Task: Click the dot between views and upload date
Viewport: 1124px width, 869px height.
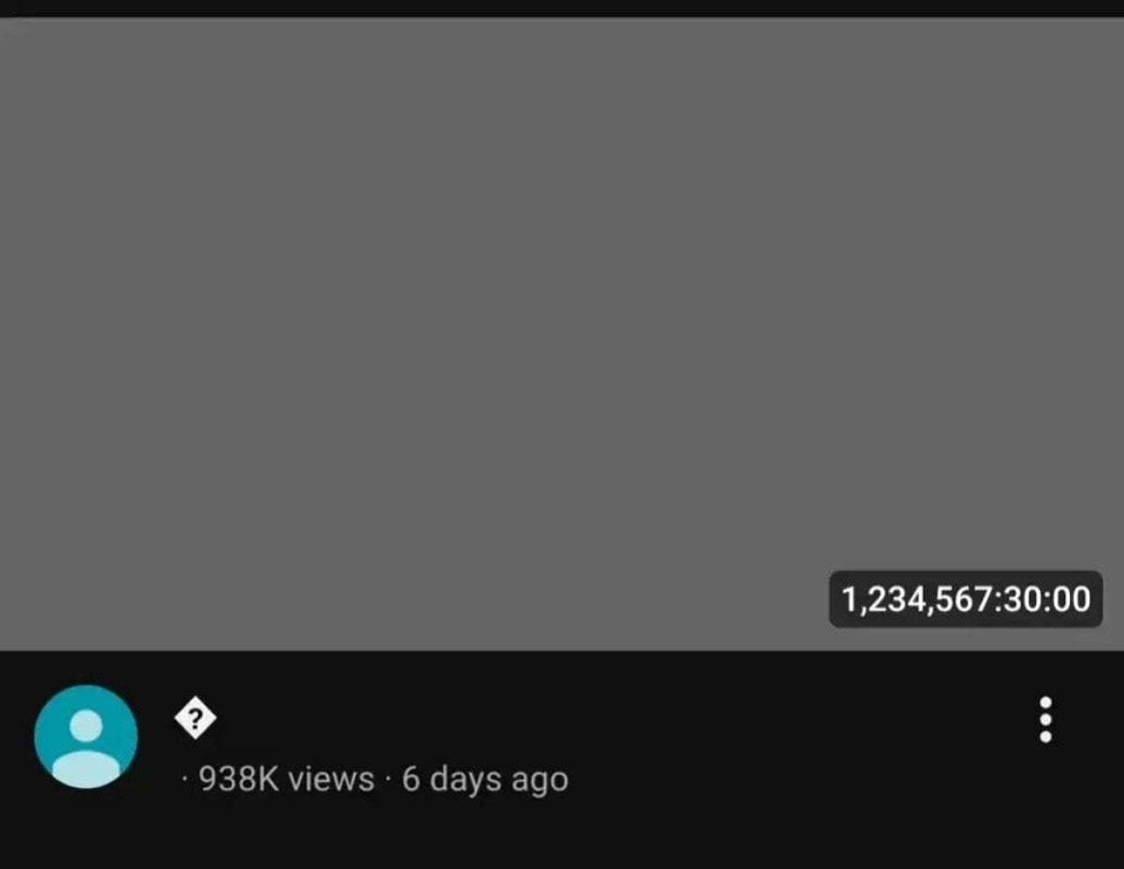Action: pos(388,779)
